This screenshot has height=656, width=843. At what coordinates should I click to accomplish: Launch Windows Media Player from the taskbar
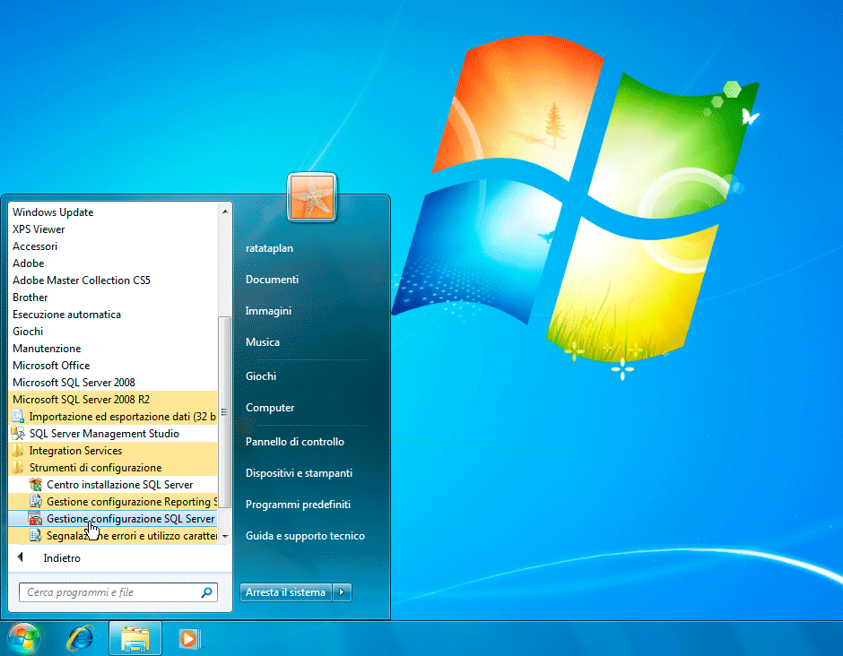tap(188, 639)
